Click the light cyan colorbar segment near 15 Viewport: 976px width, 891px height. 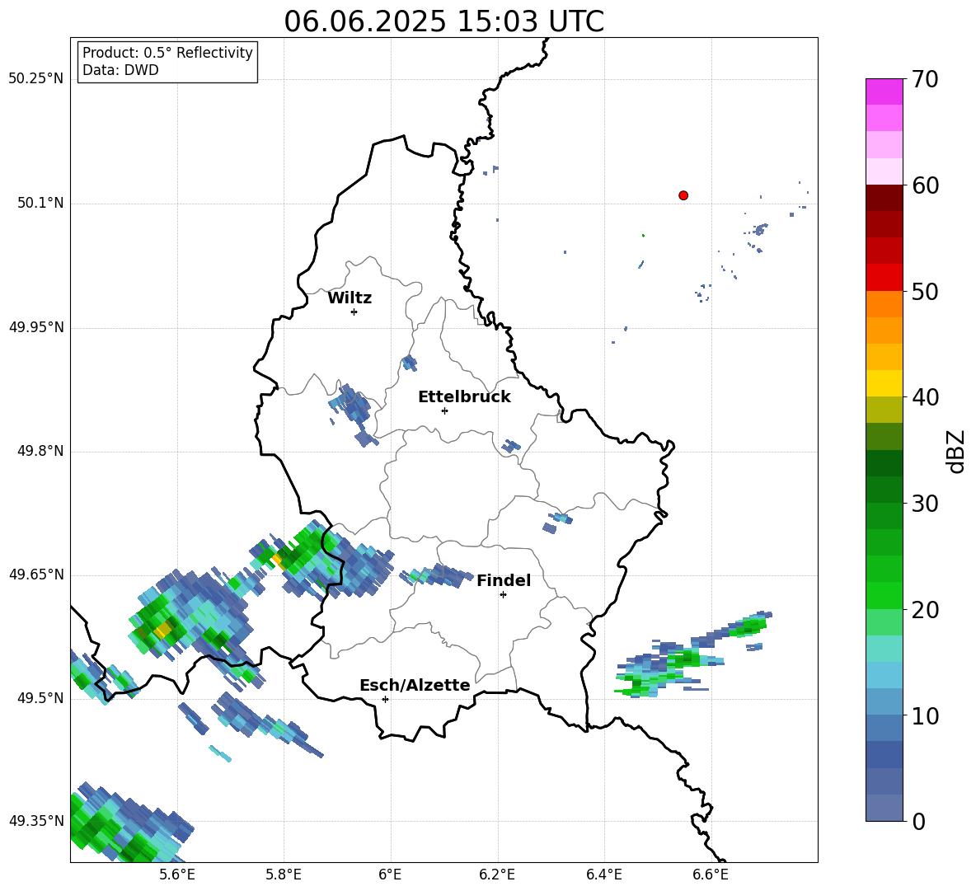884,649
